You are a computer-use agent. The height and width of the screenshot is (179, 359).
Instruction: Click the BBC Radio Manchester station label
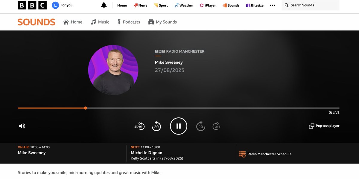tap(180, 51)
